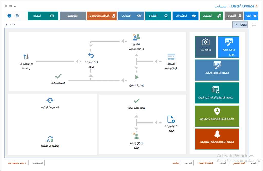Open the hamburger menu beside البنوك tab
The height and width of the screenshot is (171, 263).
(254, 25)
